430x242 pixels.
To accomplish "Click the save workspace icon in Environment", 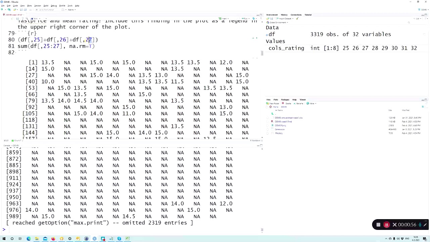I will 272,18.
